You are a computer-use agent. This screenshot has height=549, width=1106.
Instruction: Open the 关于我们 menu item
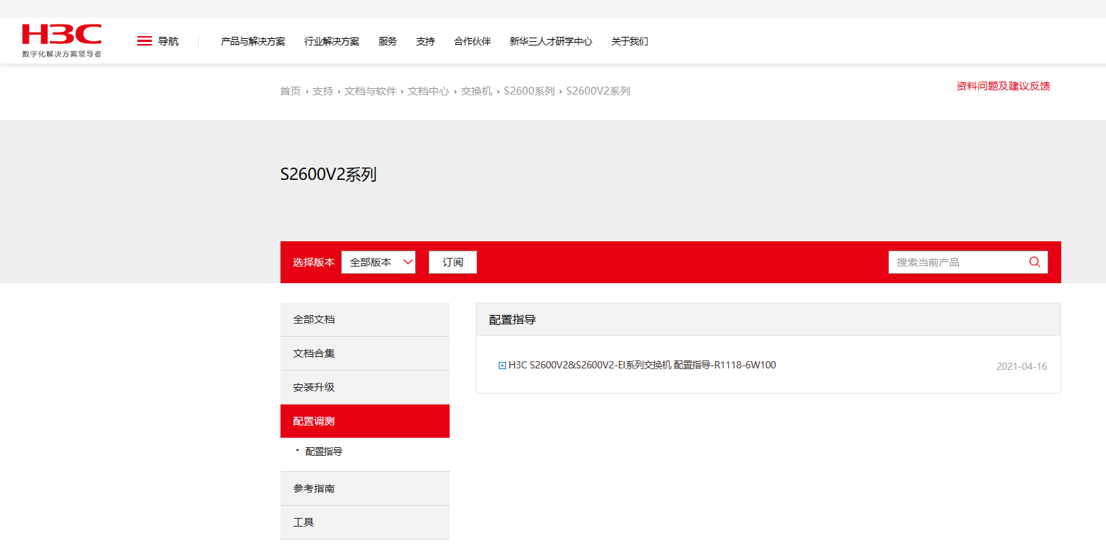[x=630, y=41]
